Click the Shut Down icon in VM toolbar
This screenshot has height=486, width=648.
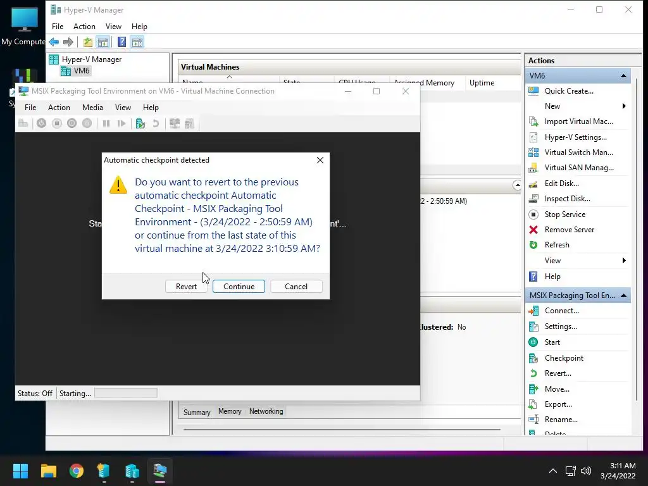coord(72,123)
